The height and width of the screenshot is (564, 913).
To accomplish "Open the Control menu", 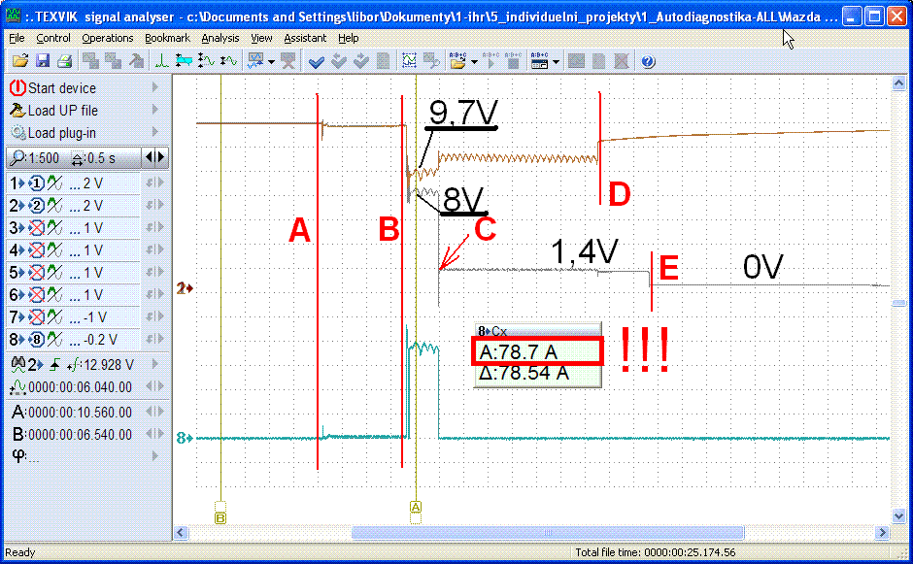I will (53, 38).
